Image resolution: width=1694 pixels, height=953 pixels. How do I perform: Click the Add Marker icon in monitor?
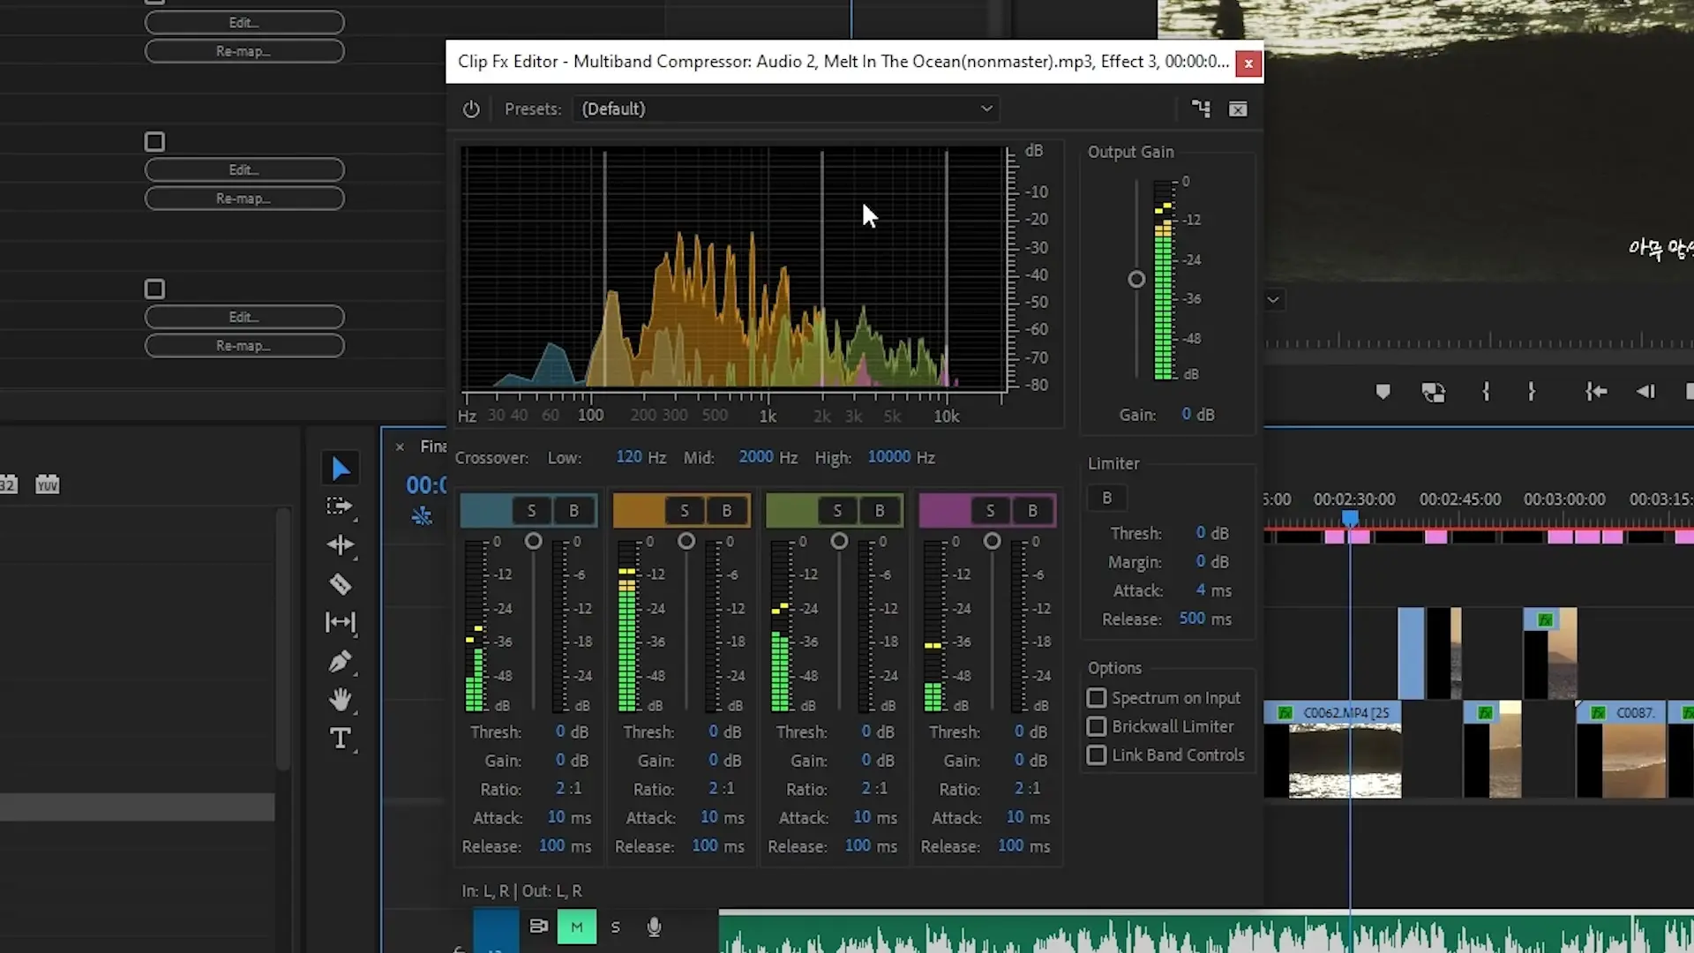1383,392
